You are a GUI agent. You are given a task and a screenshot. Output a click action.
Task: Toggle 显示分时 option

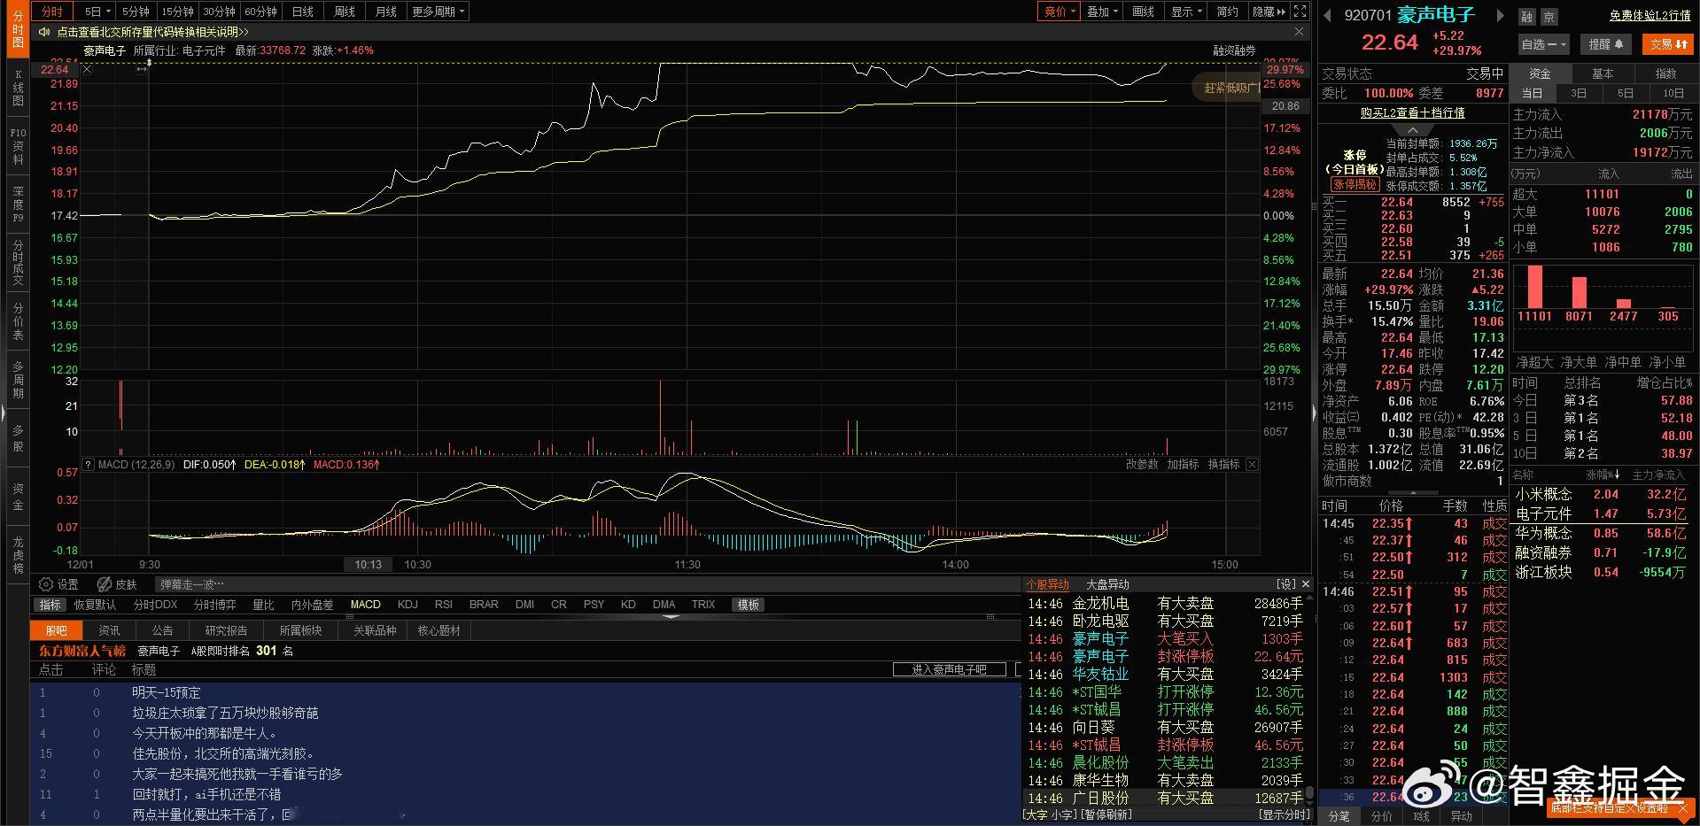click(1285, 814)
